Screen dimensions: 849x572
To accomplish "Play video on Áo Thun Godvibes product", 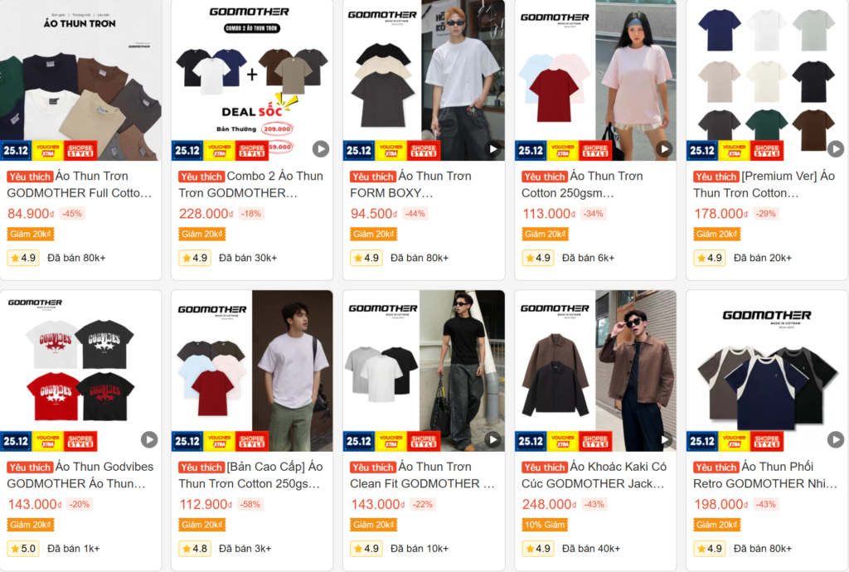I will (x=149, y=439).
